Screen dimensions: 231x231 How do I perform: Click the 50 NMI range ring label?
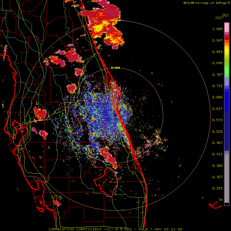115,68
